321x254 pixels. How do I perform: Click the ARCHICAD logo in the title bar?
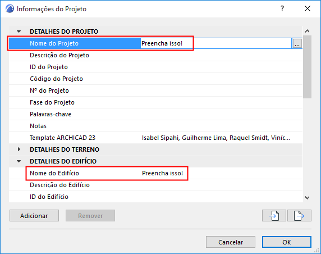pyautogui.click(x=10, y=9)
